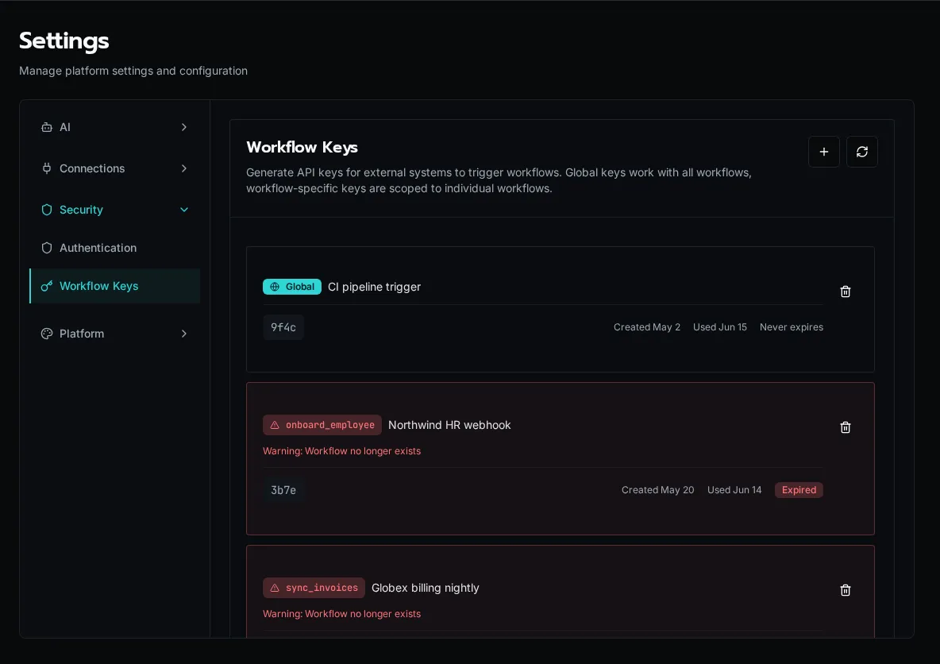940x664 pixels.
Task: Click the 3b7e key prefix
Action: (283, 490)
